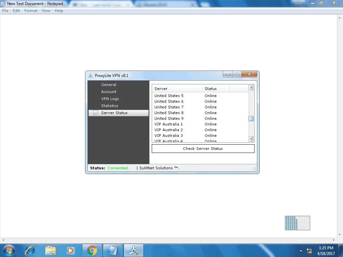Click the taskbar clock and date
The image size is (343, 257).
tap(326, 251)
